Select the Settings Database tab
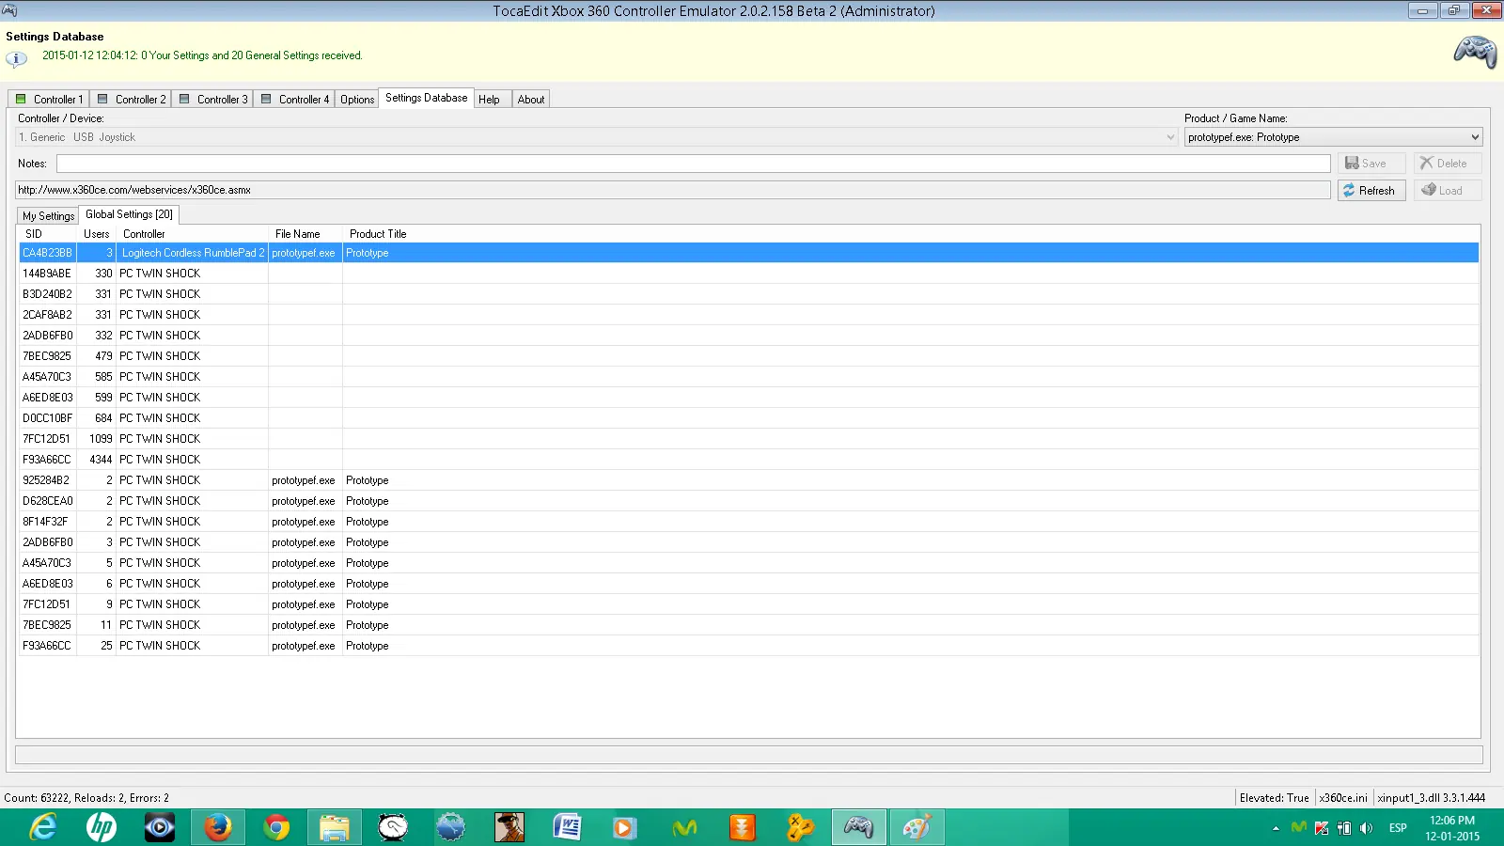 tap(426, 98)
